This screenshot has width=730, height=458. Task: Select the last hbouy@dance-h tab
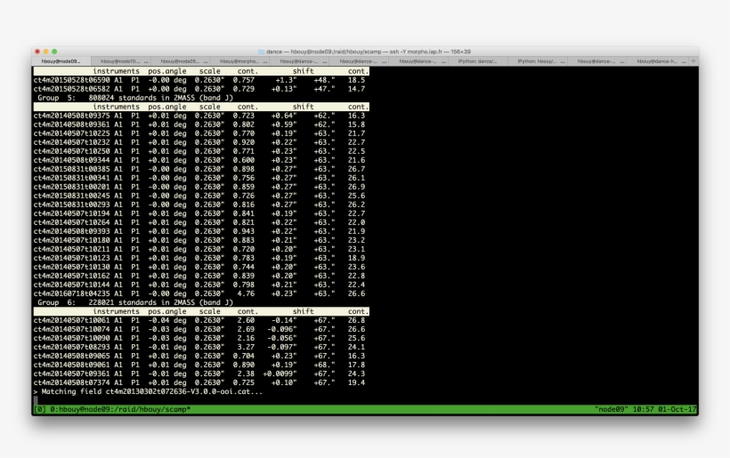point(657,61)
